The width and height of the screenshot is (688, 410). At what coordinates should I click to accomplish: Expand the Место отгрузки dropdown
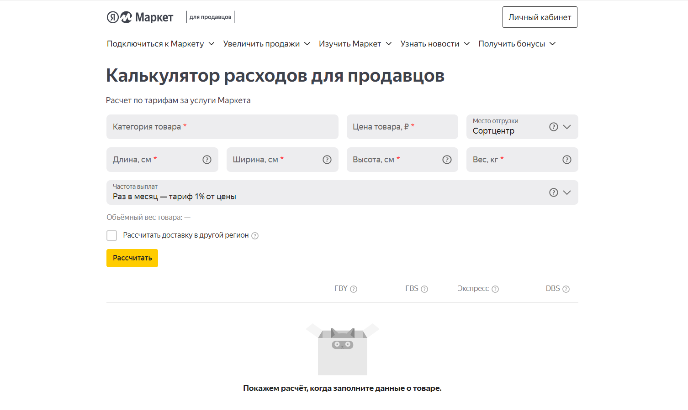click(x=567, y=127)
